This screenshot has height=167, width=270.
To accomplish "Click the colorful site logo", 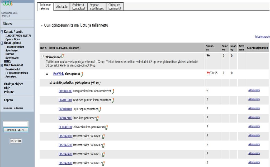I will (x=7, y=3).
